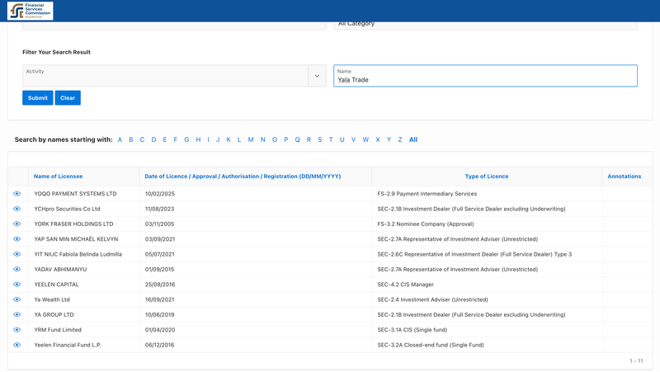Filter names starting with P
660x372 pixels.
click(285, 139)
